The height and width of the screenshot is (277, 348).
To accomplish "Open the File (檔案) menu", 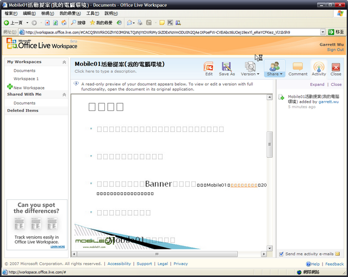I will tap(11, 14).
